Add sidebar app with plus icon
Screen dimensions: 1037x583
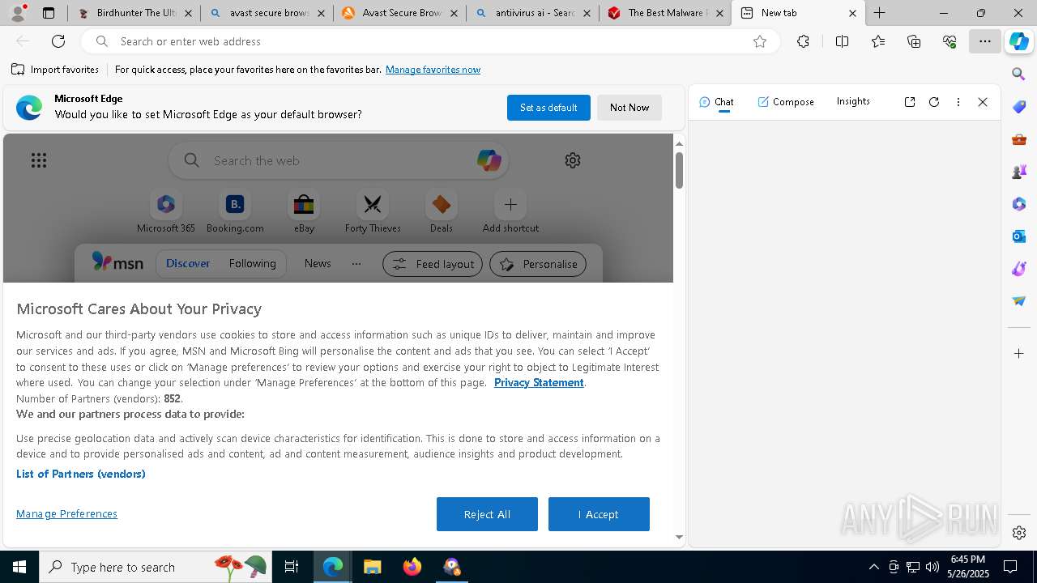(1019, 354)
